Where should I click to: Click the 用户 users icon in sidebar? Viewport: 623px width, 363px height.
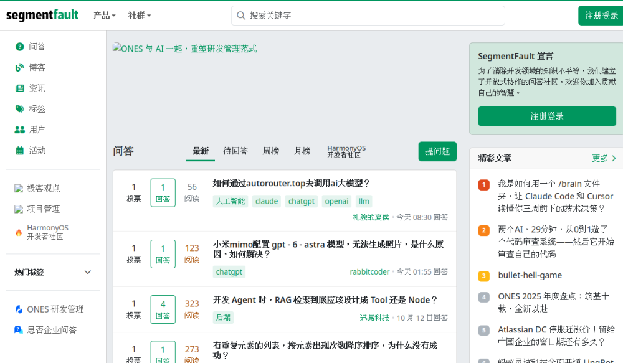point(19,130)
